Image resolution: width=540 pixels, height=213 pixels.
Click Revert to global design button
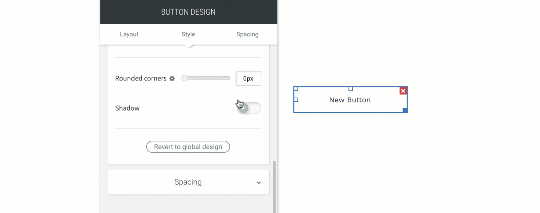tap(188, 147)
